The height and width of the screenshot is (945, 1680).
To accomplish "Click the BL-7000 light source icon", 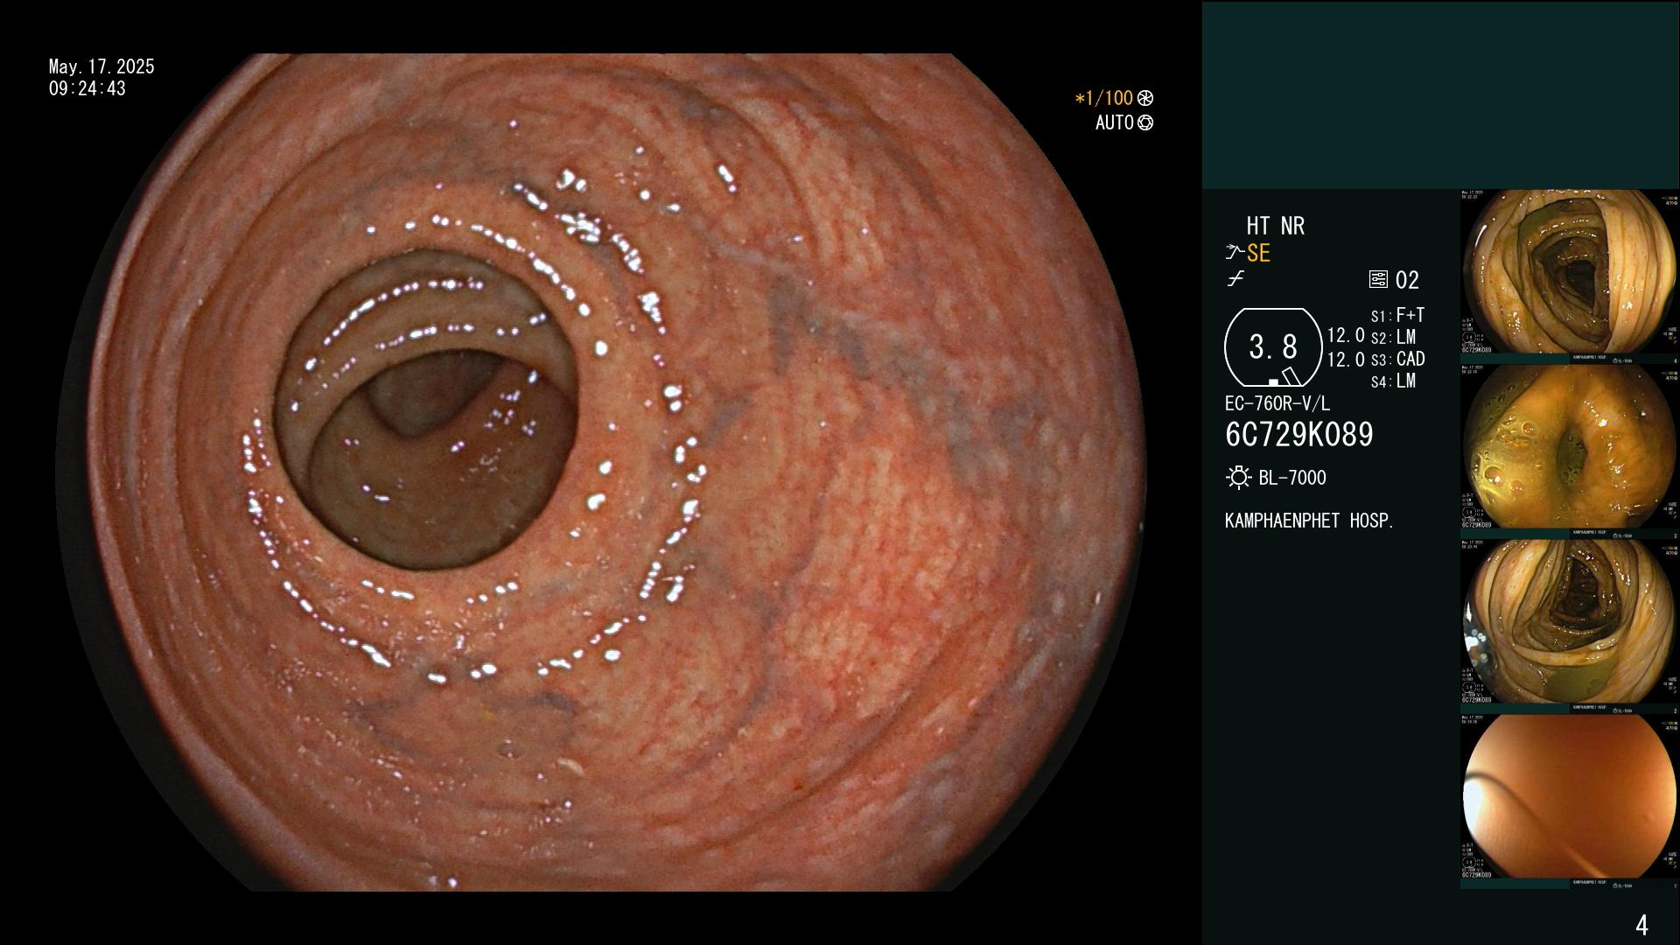I will point(1238,478).
